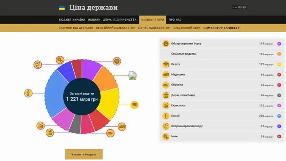This screenshot has height=161, width=286.
Task: Click the 280 млрд value in Пенсії row
Action: pyautogui.click(x=266, y=116)
